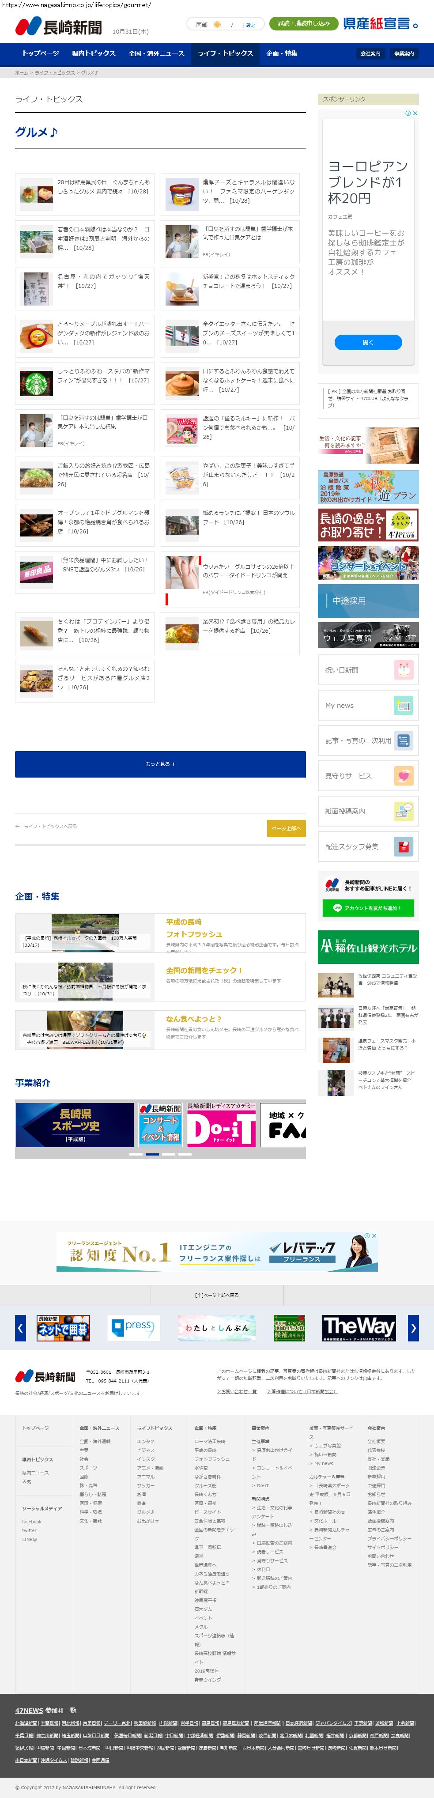Open the hot pancake article thumbnail
Viewport: 434px width, 1798px height.
click(182, 382)
